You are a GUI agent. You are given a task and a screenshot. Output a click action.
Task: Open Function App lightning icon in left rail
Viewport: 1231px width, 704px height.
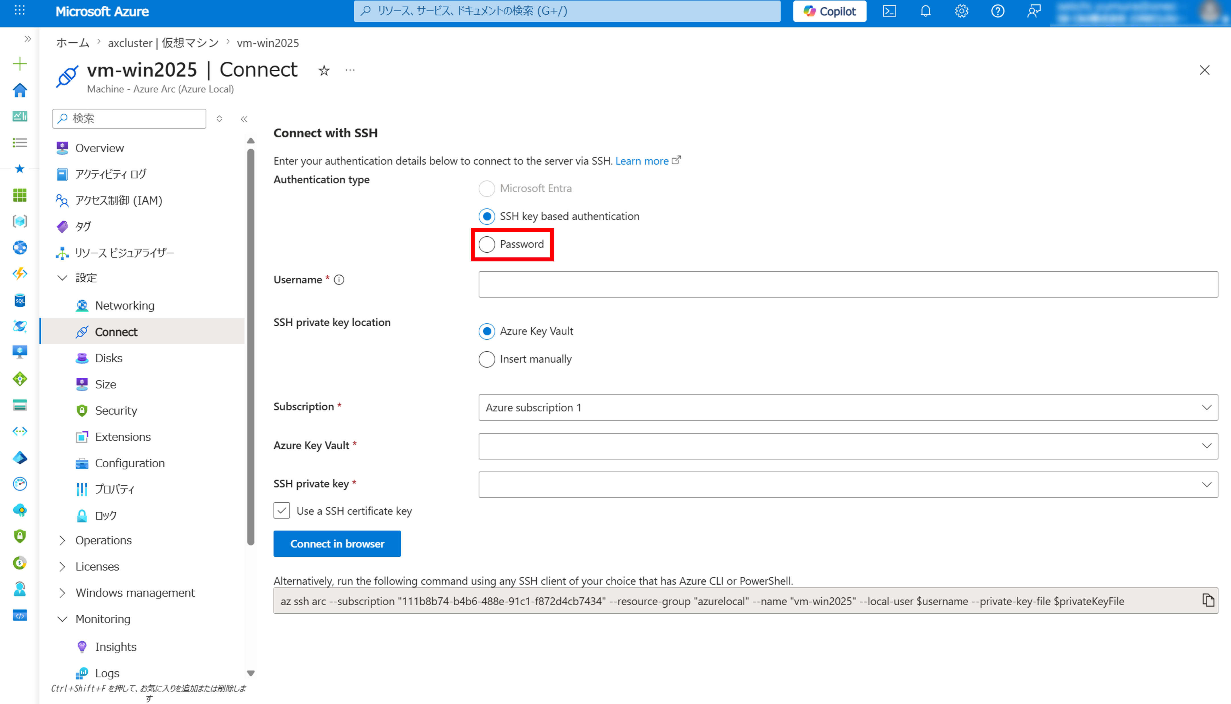pos(20,274)
